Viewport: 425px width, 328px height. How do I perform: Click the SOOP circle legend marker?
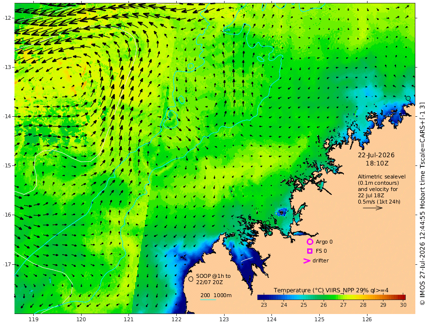coord(191,279)
